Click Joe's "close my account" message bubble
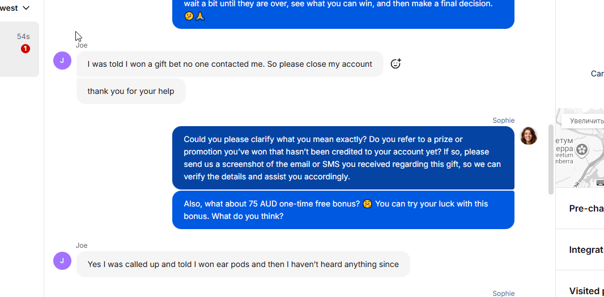Screen dimensions: 604x297 point(229,64)
